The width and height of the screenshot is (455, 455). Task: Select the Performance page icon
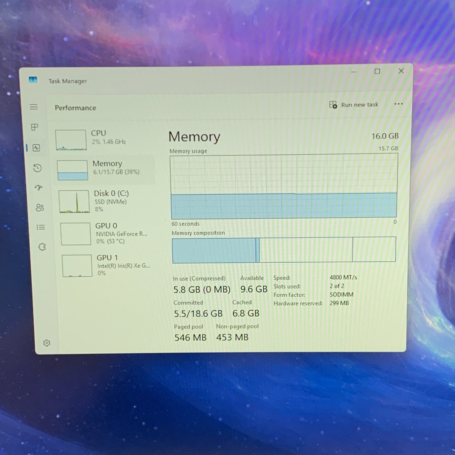point(36,148)
